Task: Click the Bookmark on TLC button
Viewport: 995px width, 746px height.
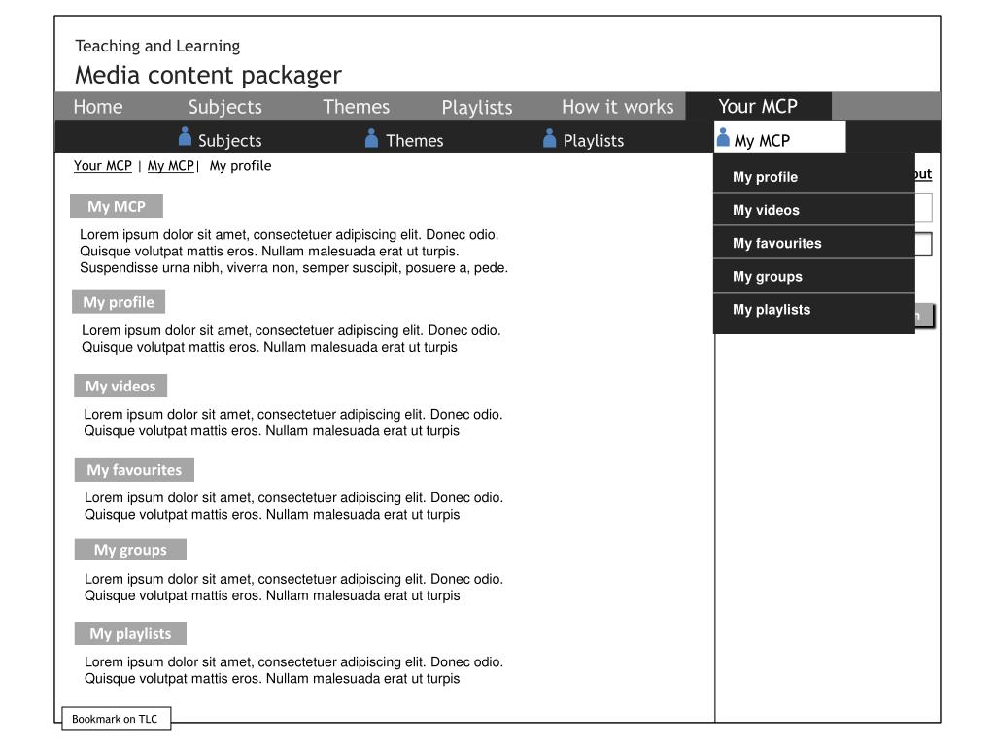Action: click(x=117, y=719)
